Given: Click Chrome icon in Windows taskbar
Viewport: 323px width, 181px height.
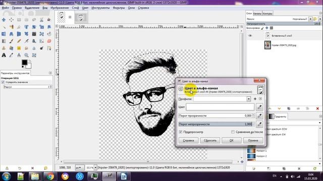Looking at the screenshot, I should coord(50,176).
